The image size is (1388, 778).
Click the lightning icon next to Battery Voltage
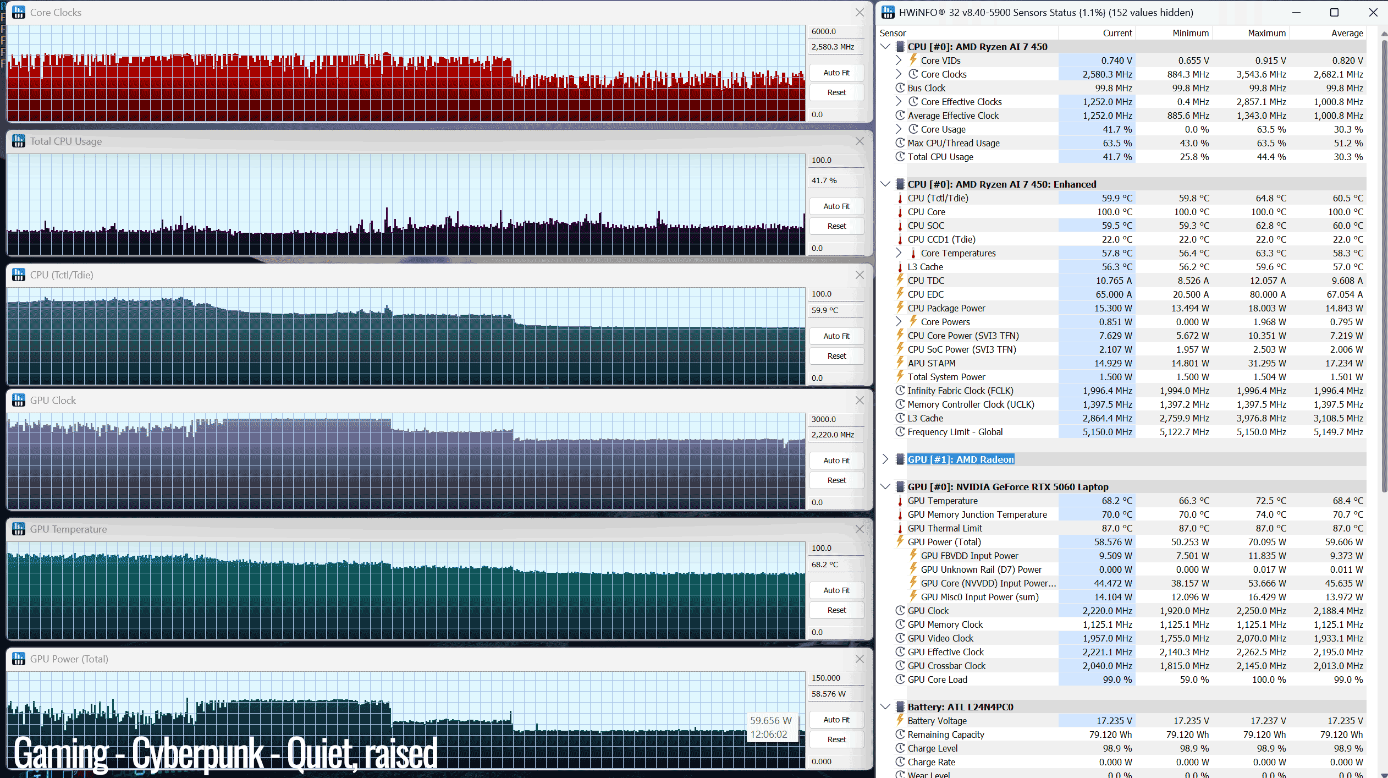tap(900, 720)
